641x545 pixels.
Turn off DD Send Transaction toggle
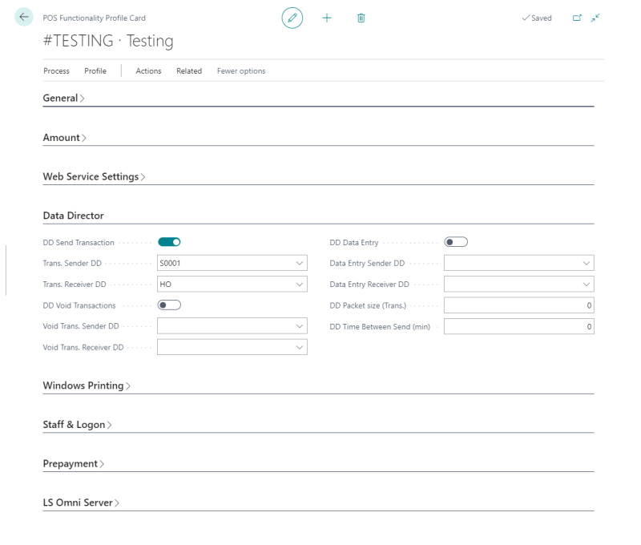[x=169, y=242]
